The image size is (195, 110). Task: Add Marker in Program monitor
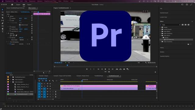click(x=87, y=69)
